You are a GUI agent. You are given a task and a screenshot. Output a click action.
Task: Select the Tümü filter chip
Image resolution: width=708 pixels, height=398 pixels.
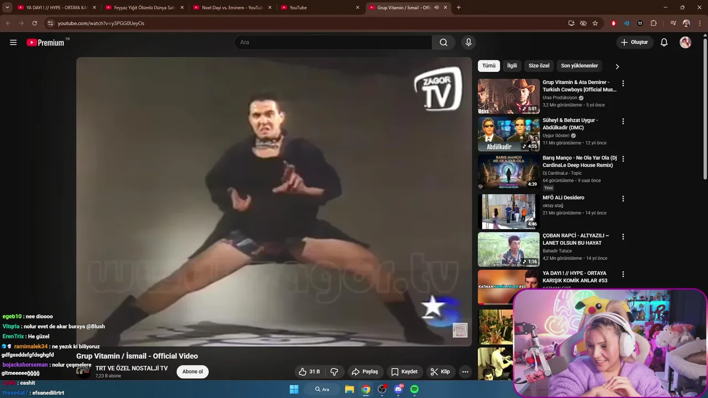tap(489, 66)
